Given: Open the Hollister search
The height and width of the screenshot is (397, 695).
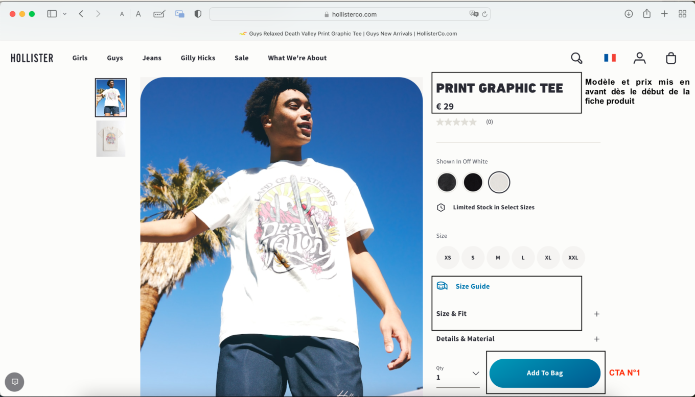Looking at the screenshot, I should point(576,58).
